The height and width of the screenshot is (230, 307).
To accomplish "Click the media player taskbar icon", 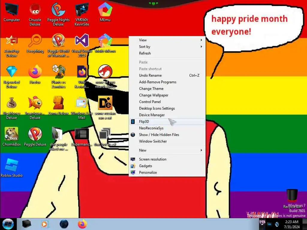I will [44, 224].
